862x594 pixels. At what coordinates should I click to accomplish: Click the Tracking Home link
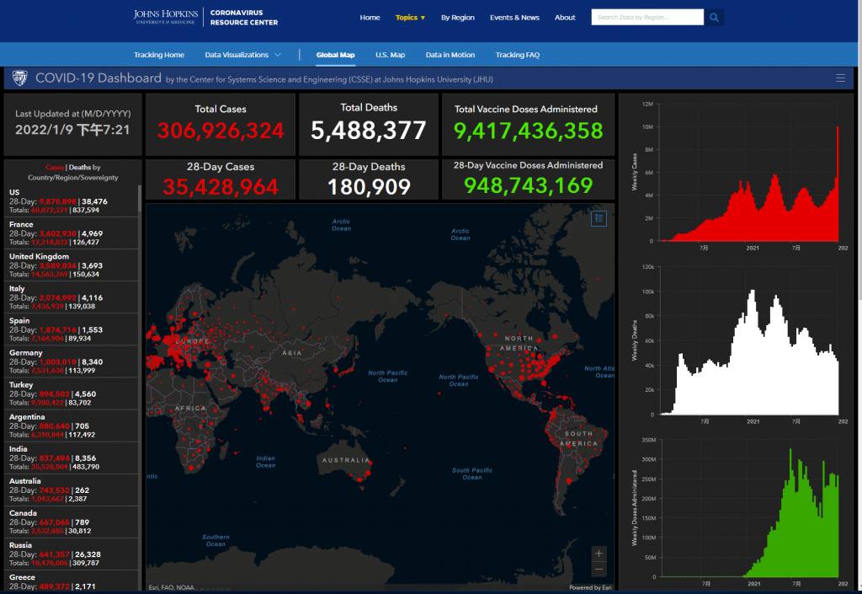tap(158, 55)
